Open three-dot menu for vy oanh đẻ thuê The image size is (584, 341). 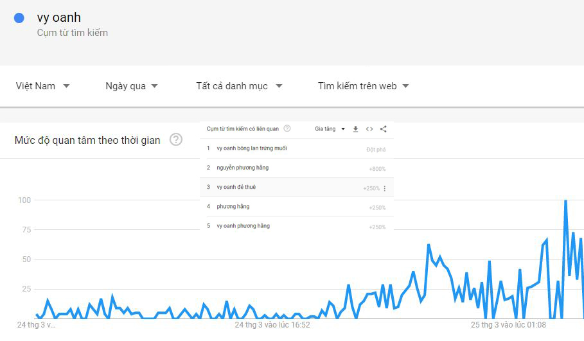point(385,188)
